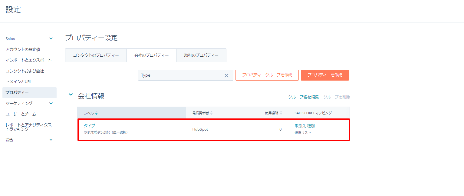Collapse the 会社情報 group chevron

71,95
